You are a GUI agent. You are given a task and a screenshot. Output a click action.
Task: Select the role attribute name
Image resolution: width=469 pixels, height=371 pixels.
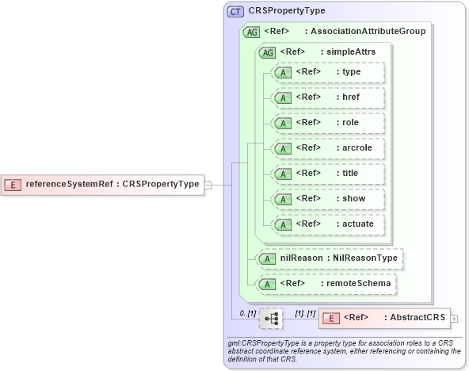tap(350, 122)
